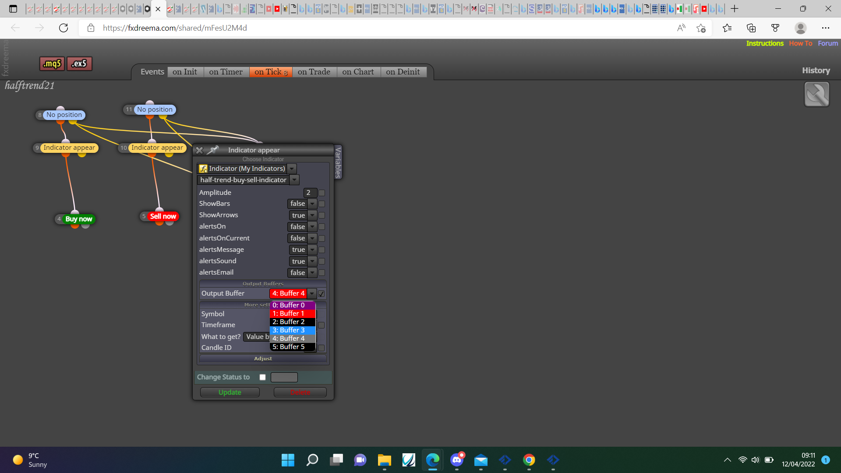Open ShowBars false dropdown

pos(312,204)
